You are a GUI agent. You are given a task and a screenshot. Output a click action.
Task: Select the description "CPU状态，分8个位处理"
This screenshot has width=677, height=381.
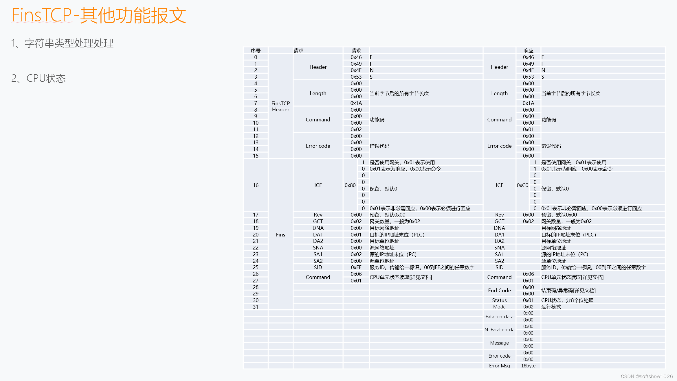coord(567,300)
